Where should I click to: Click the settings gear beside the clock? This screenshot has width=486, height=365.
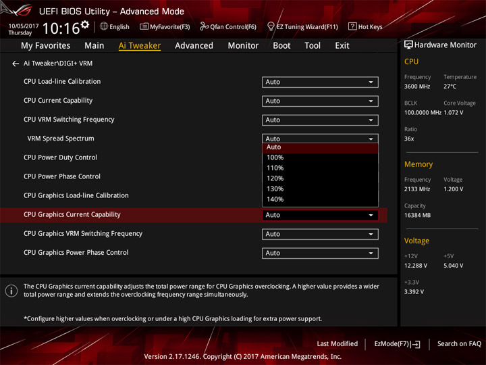pyautogui.click(x=85, y=25)
